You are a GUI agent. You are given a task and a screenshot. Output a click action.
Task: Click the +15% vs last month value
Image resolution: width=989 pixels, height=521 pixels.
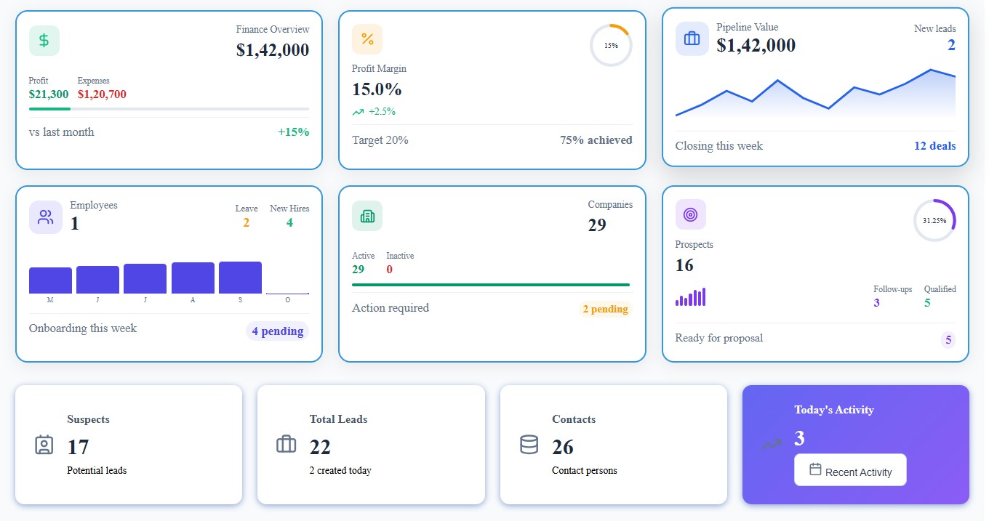[293, 132]
